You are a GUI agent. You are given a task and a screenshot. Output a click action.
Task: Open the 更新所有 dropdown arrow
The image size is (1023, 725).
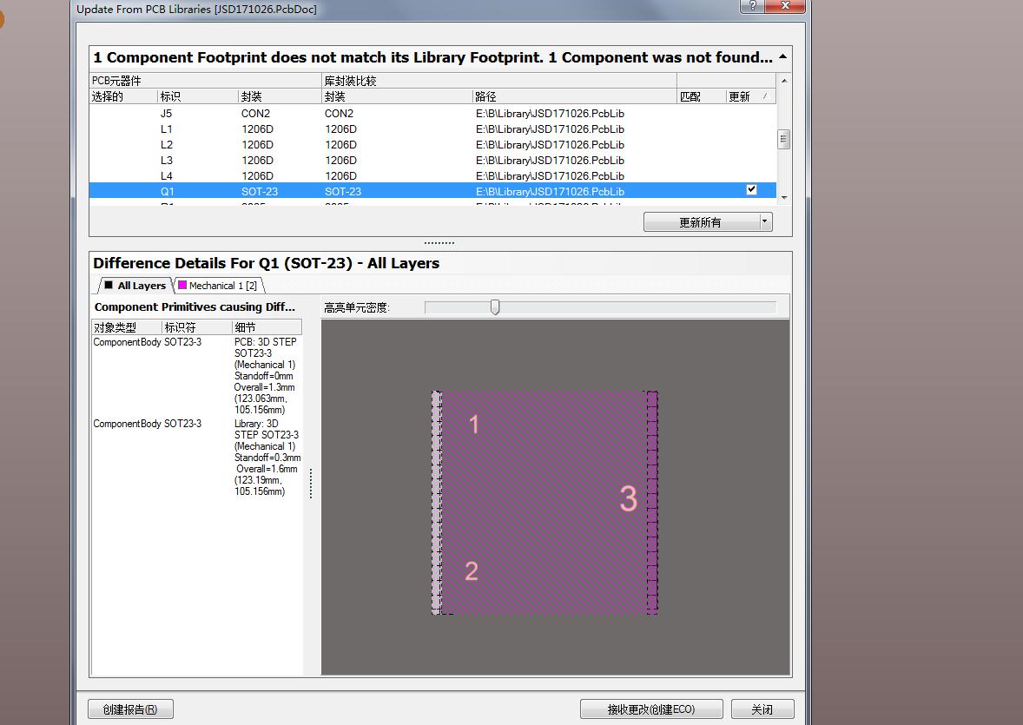pyautogui.click(x=764, y=222)
